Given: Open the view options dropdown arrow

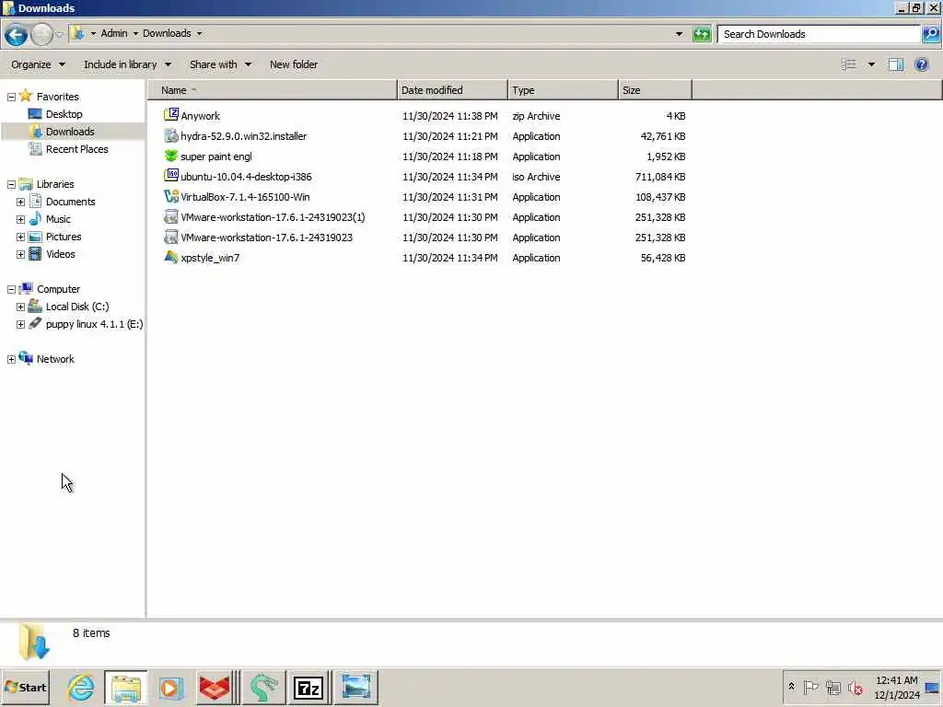Looking at the screenshot, I should click(871, 64).
